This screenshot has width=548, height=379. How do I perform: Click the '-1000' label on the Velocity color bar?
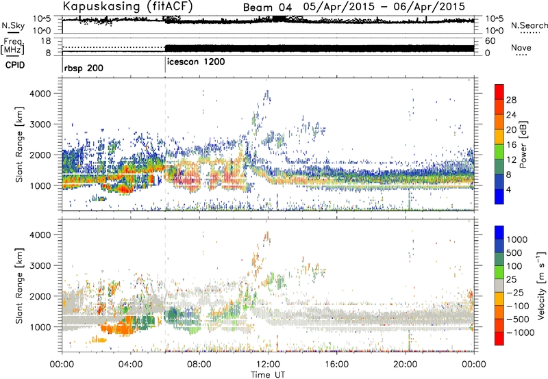point(521,332)
